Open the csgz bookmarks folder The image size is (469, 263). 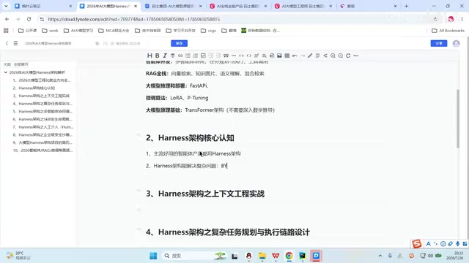coord(208,31)
